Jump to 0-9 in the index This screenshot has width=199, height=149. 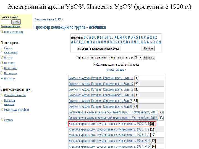(x=86, y=37)
